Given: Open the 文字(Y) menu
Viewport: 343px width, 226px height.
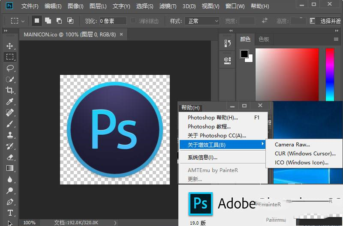Looking at the screenshot, I should [x=121, y=6].
